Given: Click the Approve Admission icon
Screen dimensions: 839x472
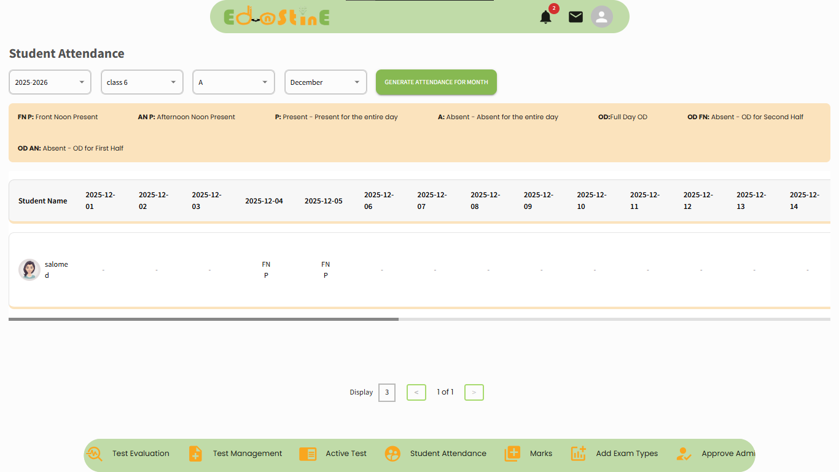Looking at the screenshot, I should click(684, 454).
